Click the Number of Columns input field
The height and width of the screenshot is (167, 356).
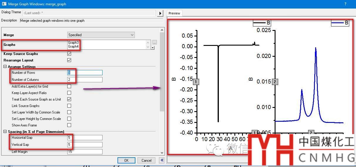pos(85,80)
